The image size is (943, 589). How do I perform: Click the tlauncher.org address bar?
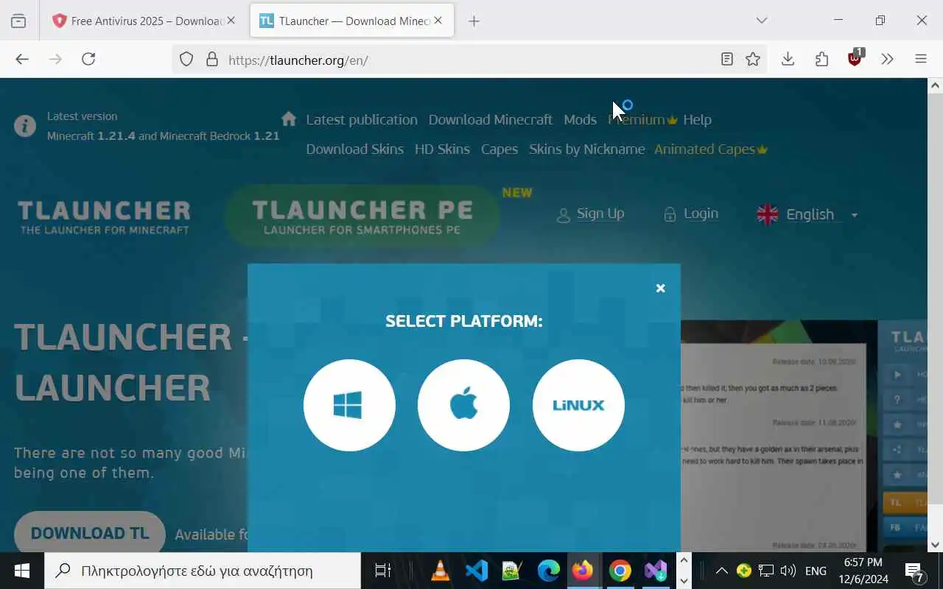pos(468,60)
